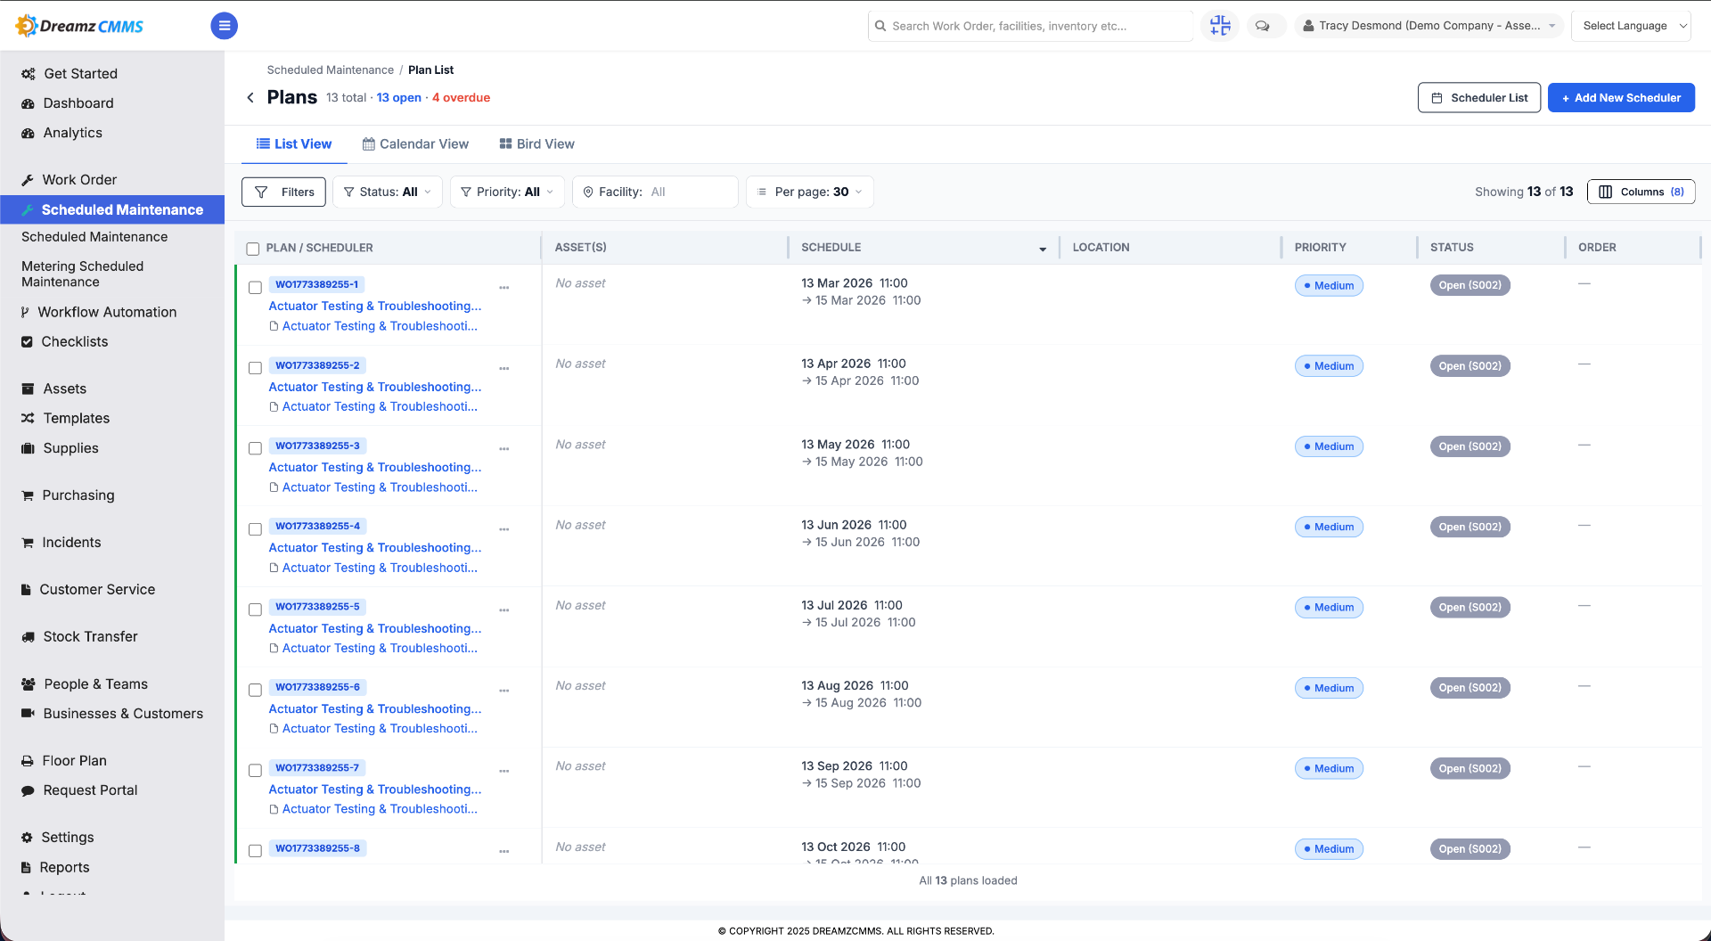Check the box for plan WO1773389255-3
Screen dimensions: 1711x941
tap(255, 448)
